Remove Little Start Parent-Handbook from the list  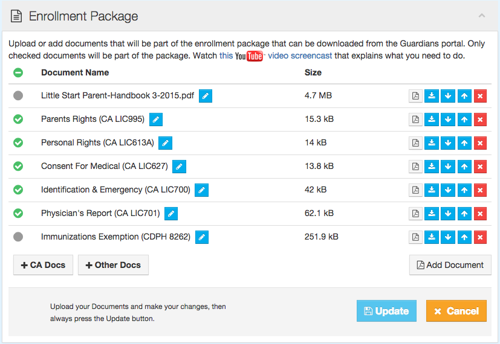tap(480, 96)
